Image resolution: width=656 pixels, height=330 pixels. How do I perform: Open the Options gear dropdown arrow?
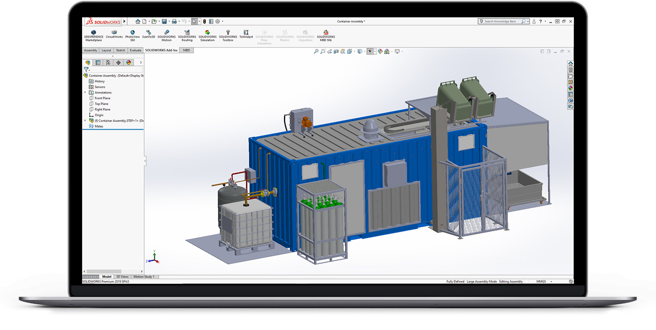(223, 21)
